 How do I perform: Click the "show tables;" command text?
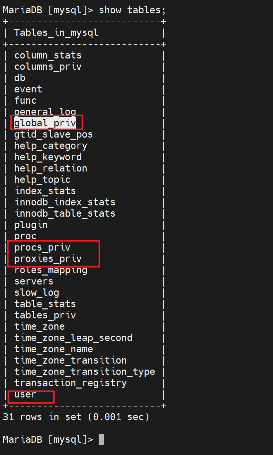(x=132, y=10)
